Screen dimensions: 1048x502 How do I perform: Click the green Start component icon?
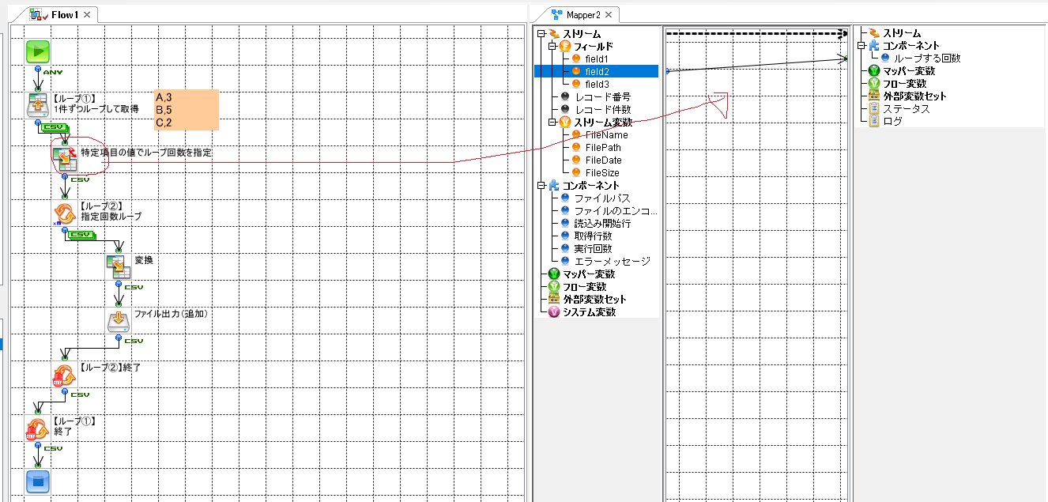click(38, 51)
